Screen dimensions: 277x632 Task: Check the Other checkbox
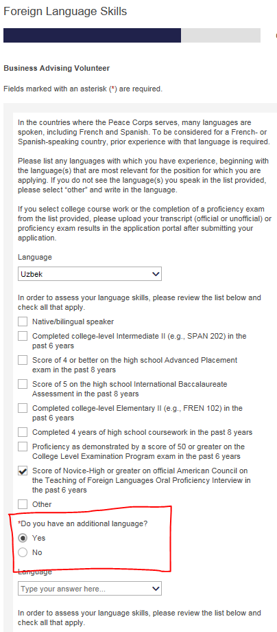[23, 504]
